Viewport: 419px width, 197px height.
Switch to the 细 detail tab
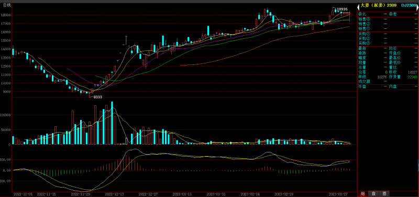362,194
